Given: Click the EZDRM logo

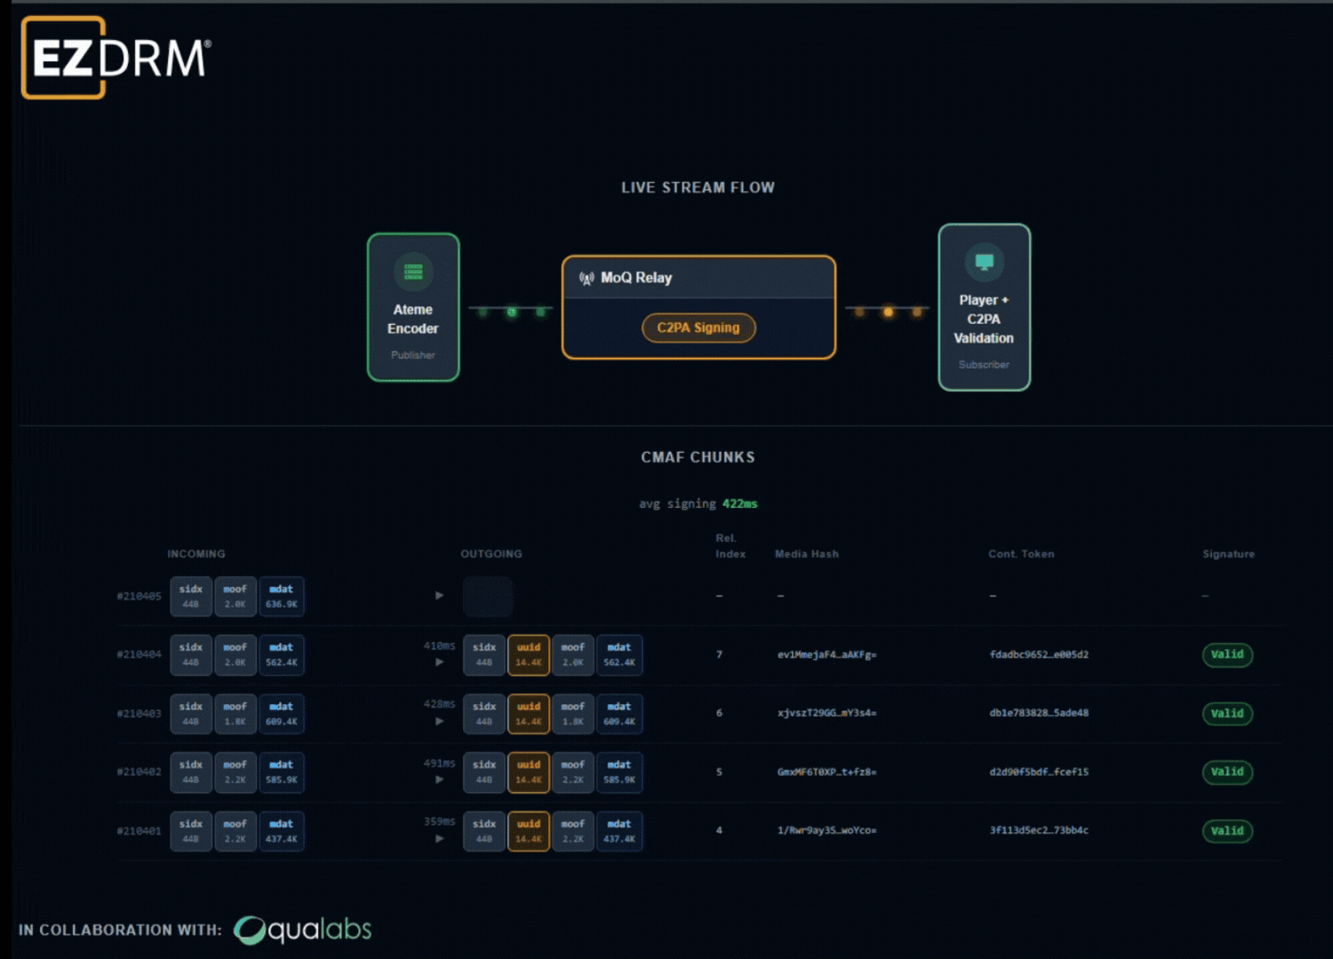Looking at the screenshot, I should [116, 58].
